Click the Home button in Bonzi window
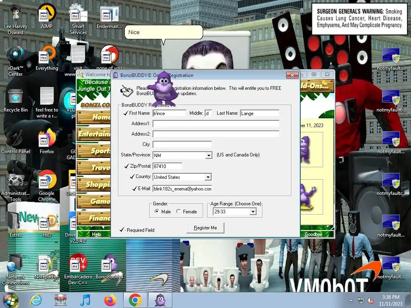 pyautogui.click(x=94, y=117)
